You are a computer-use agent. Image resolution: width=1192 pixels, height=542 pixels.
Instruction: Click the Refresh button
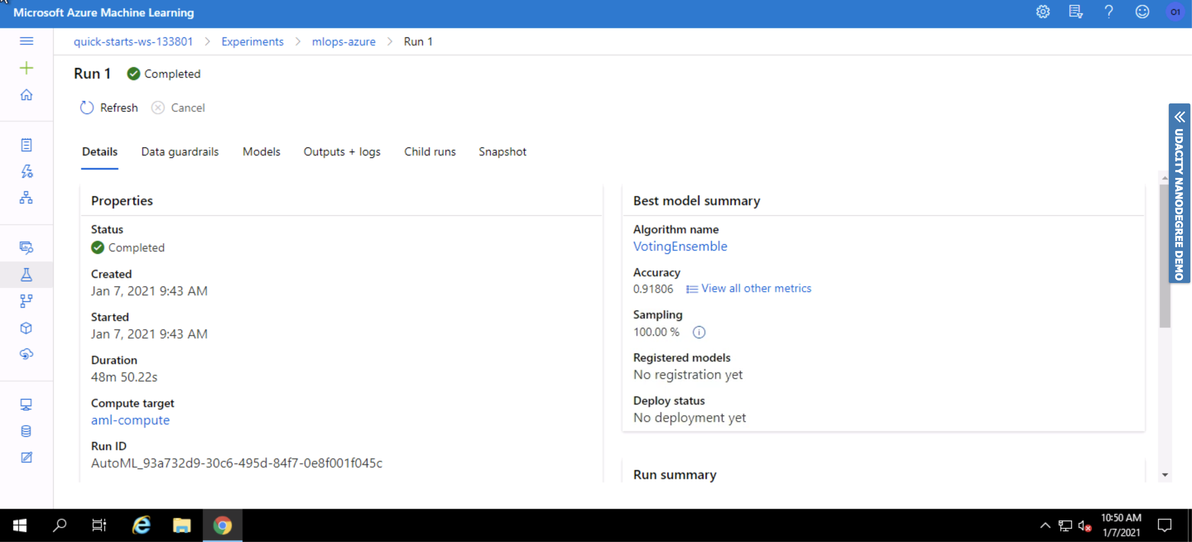tap(109, 108)
